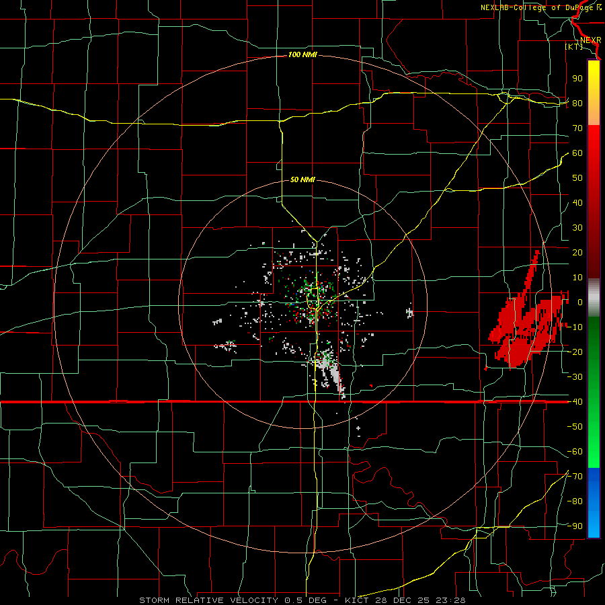Click the -80 value on velocity scale
This screenshot has height=605, width=605.
[x=575, y=501]
